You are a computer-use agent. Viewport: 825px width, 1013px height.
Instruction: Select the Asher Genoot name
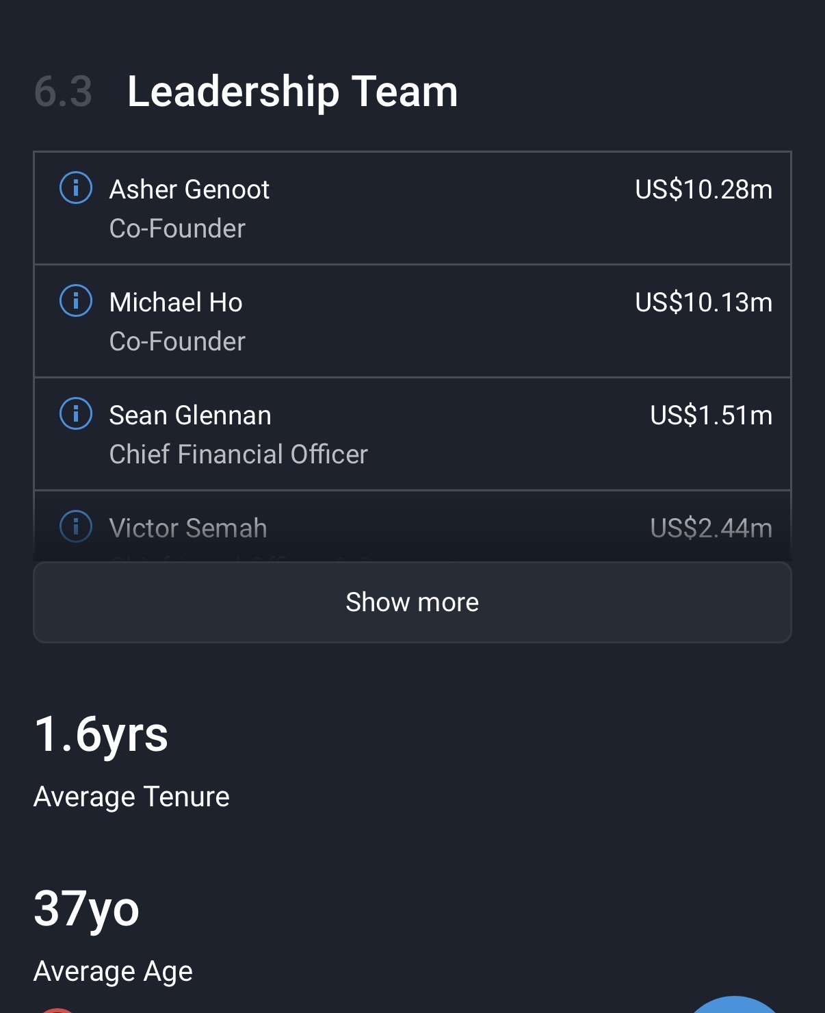click(189, 190)
